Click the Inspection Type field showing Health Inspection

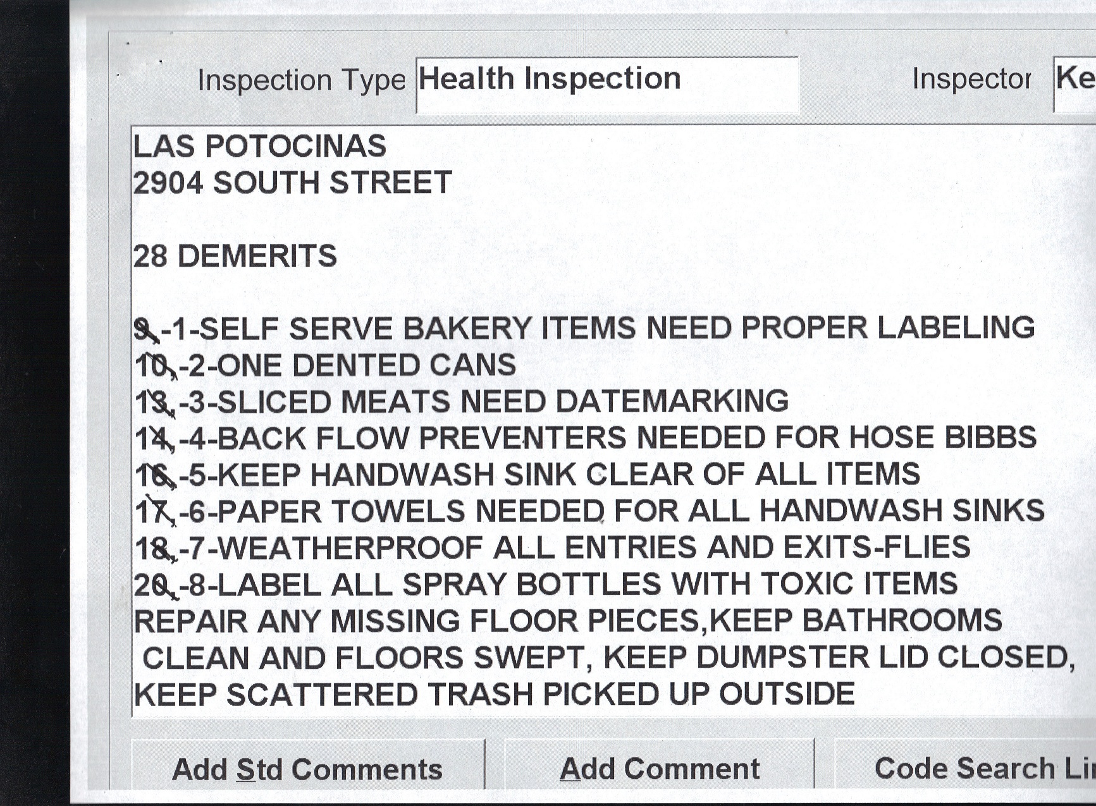(x=606, y=84)
